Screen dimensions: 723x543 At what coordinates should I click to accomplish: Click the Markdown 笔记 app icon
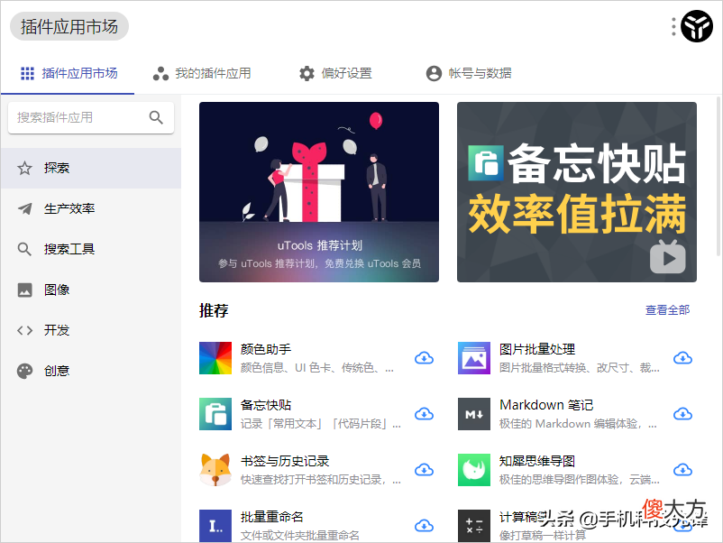point(474,414)
